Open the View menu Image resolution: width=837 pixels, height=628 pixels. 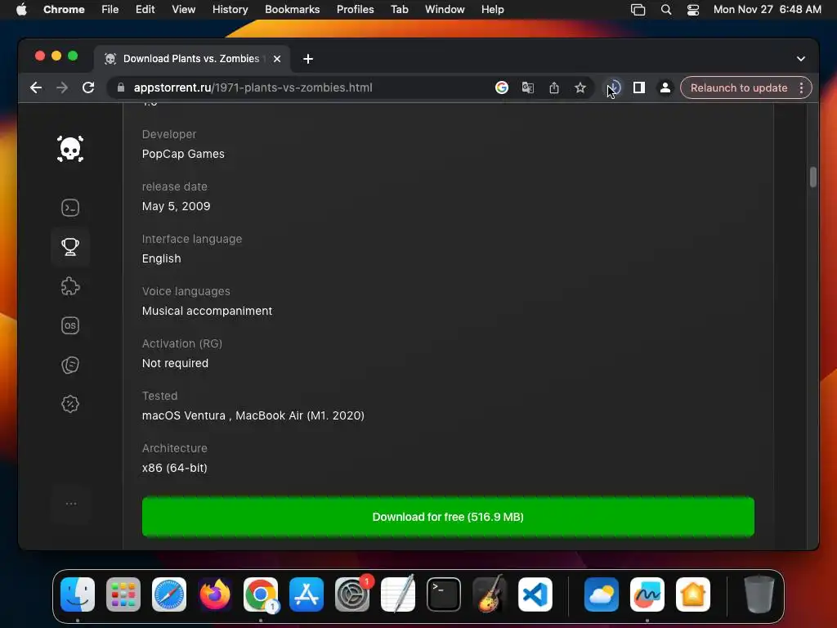pyautogui.click(x=184, y=10)
